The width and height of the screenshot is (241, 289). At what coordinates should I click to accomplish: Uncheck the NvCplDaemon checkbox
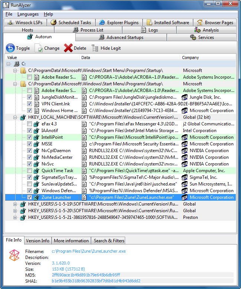tap(29, 151)
